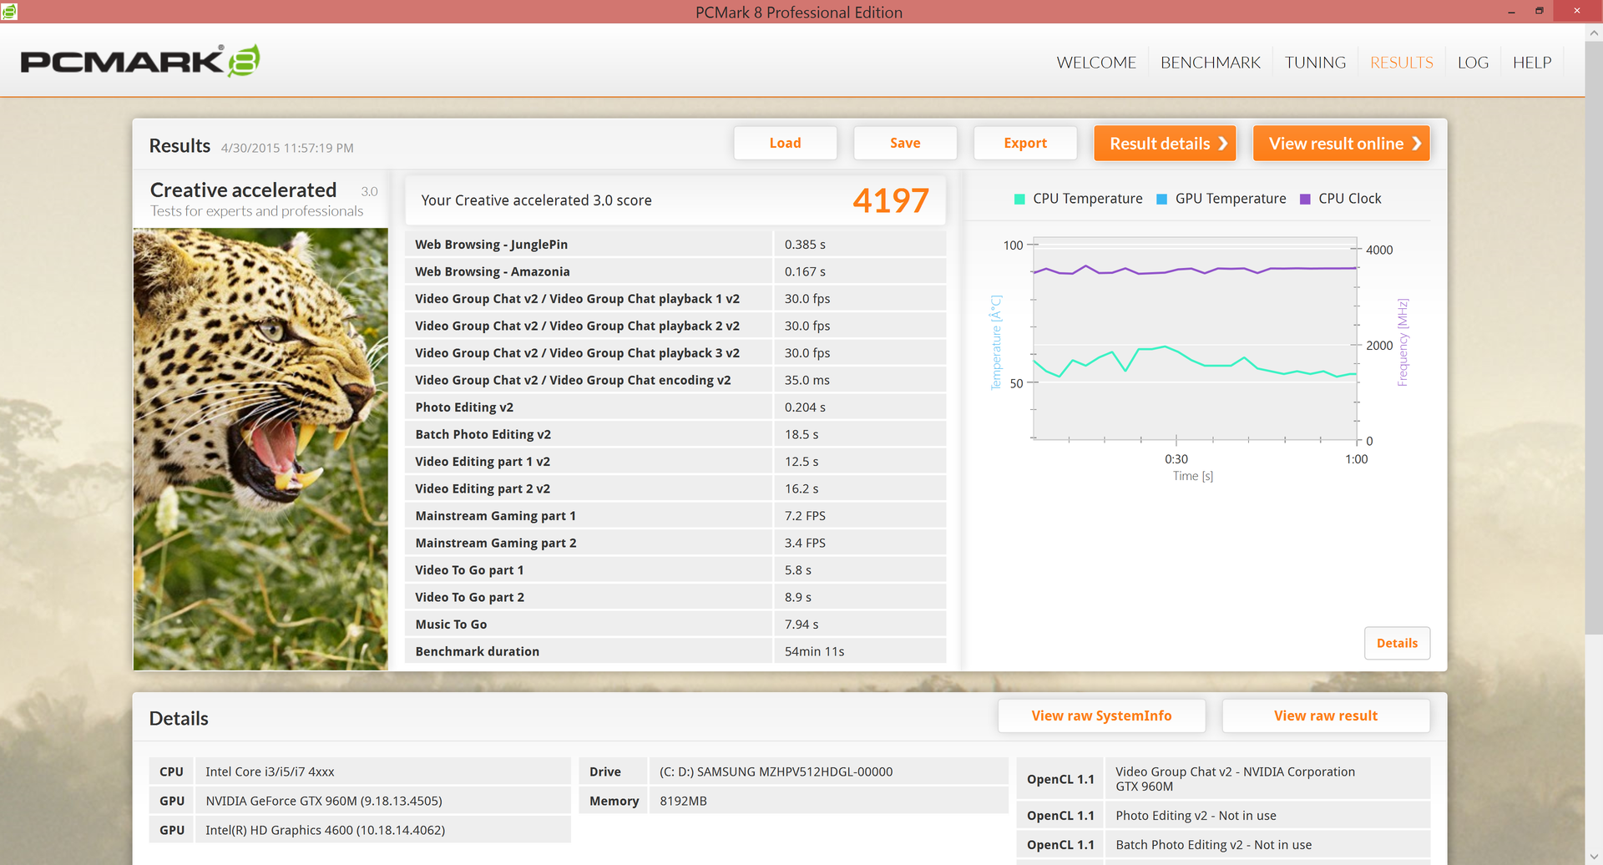
Task: Open Result details
Action: click(x=1165, y=143)
